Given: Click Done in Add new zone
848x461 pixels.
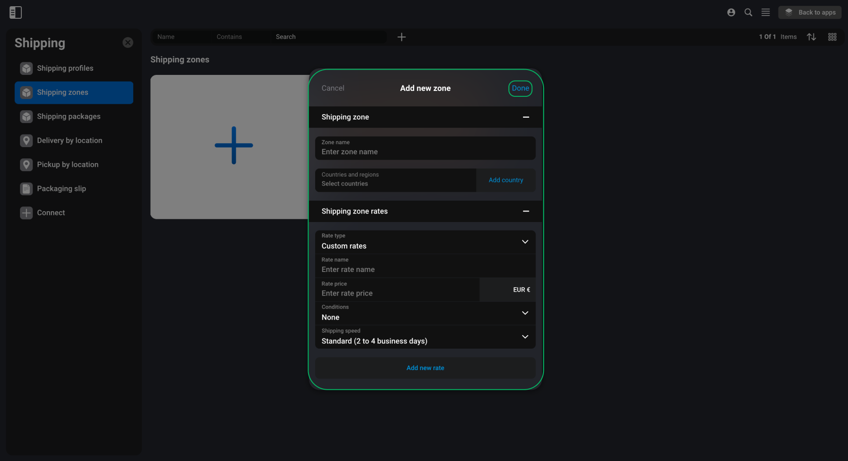Looking at the screenshot, I should [520, 88].
